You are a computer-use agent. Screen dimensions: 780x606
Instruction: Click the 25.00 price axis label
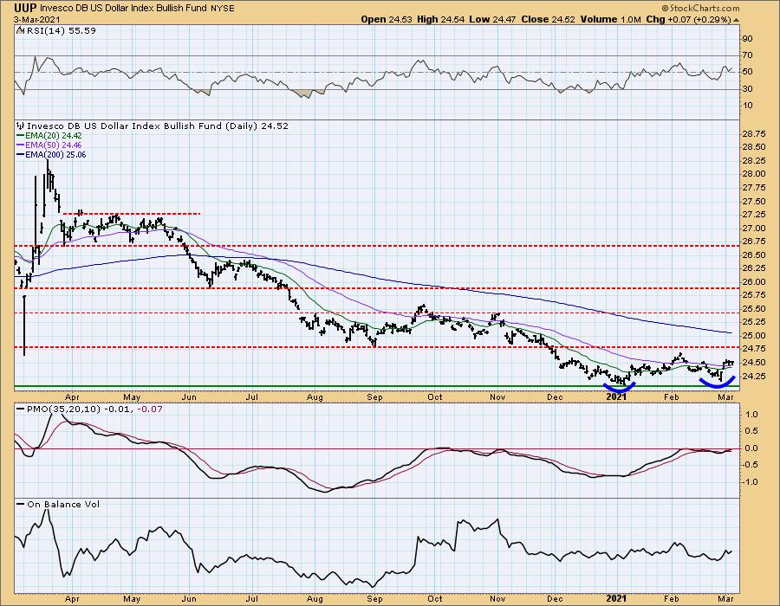click(753, 335)
